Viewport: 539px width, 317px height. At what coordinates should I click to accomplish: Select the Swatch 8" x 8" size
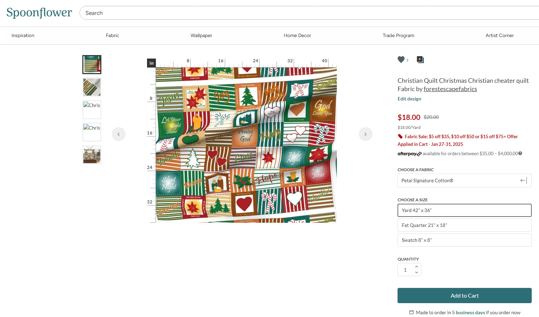click(464, 240)
